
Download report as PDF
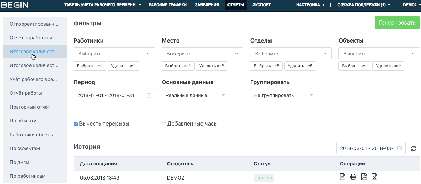click(x=364, y=177)
